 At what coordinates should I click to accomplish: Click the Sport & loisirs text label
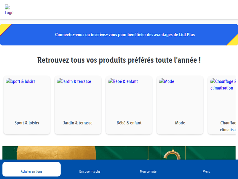point(27,123)
